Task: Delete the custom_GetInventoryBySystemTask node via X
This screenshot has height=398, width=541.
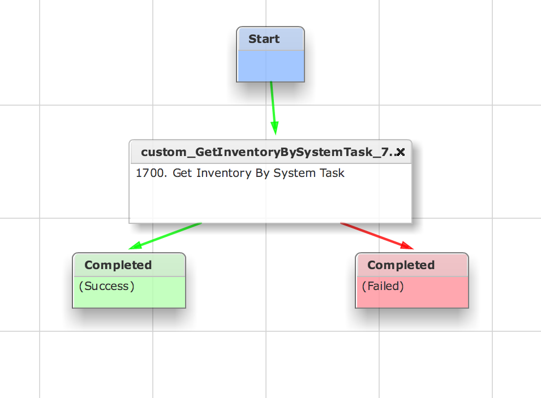Action: click(401, 152)
